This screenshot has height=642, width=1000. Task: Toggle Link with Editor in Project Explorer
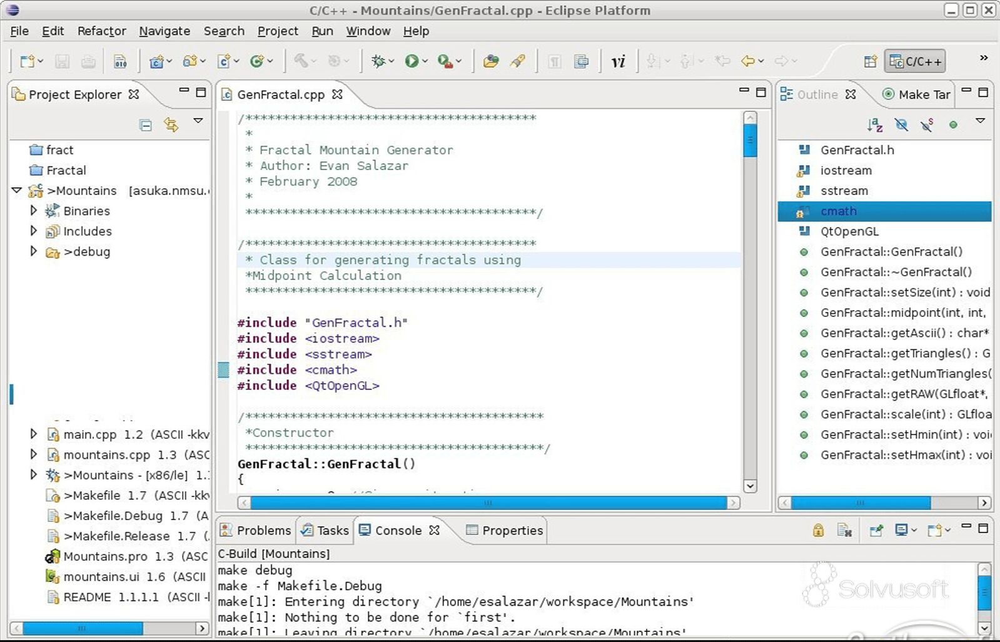[x=171, y=125]
